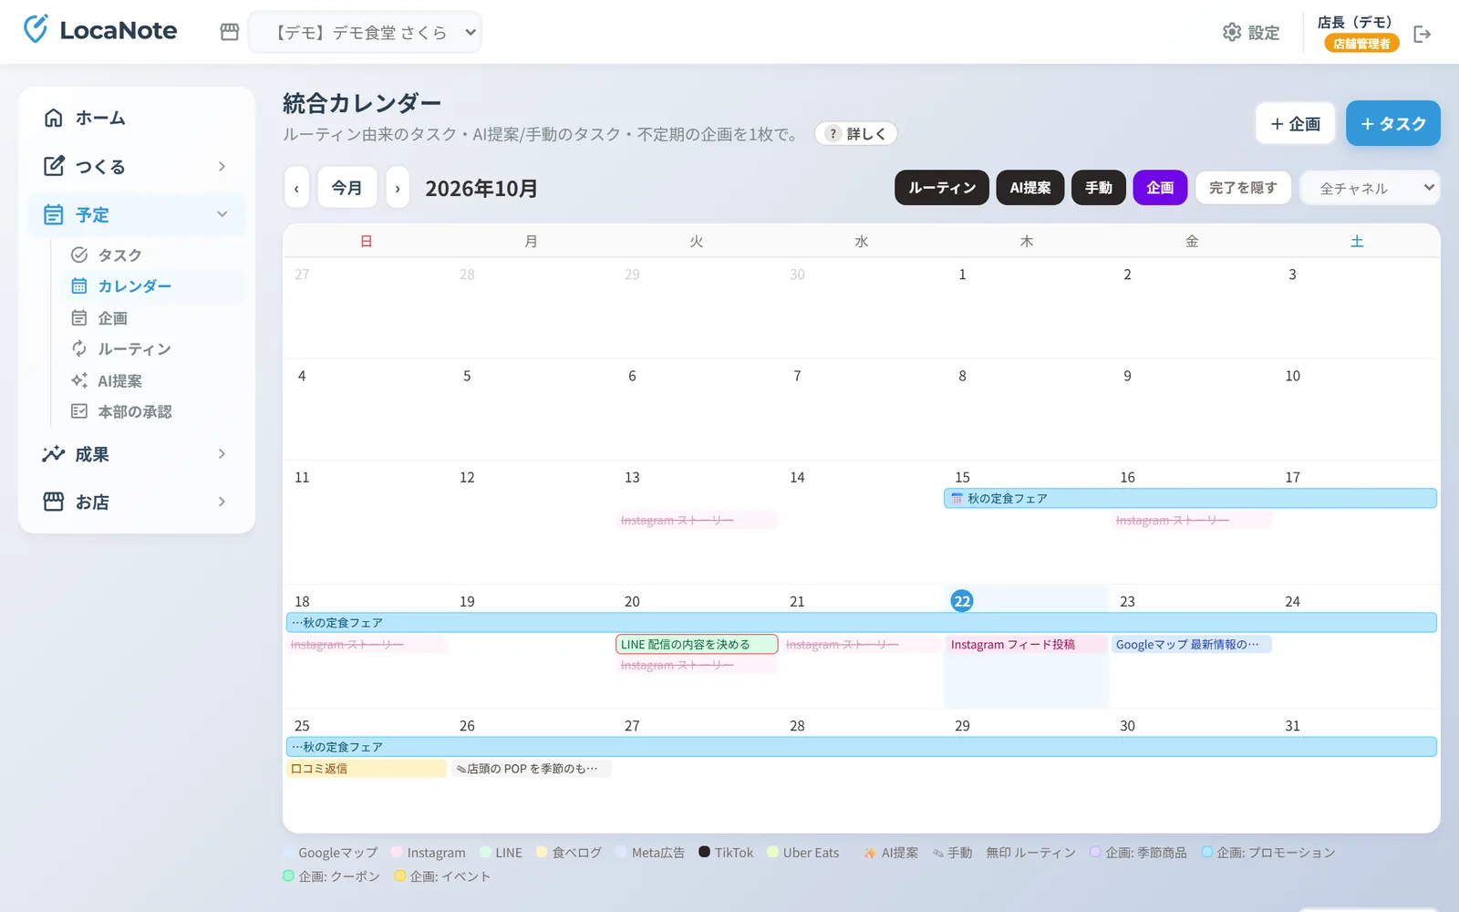
Task: Go to next month arrow
Action: [398, 188]
